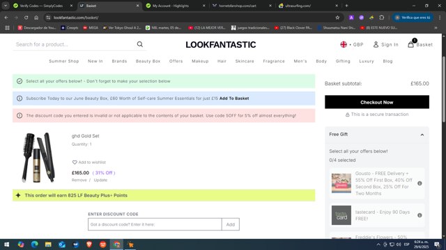Click LOOKFANTASTIC logo
This screenshot has width=446, height=250.
221,44
